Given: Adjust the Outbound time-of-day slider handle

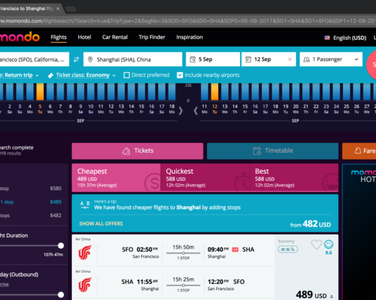Looking at the screenshot, I should tap(61, 295).
